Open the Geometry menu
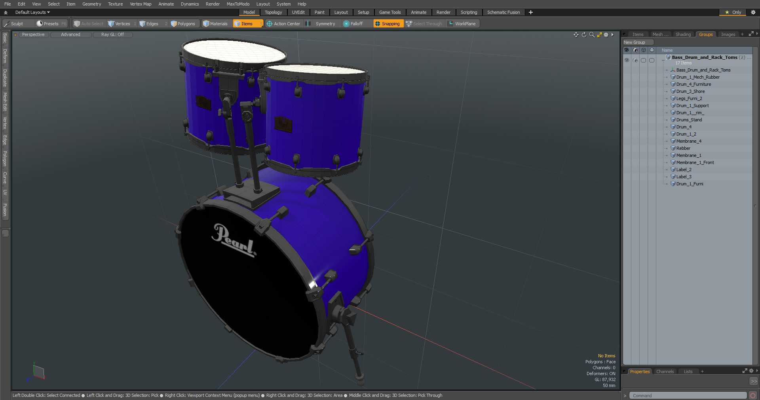Image resolution: width=760 pixels, height=400 pixels. pyautogui.click(x=91, y=4)
